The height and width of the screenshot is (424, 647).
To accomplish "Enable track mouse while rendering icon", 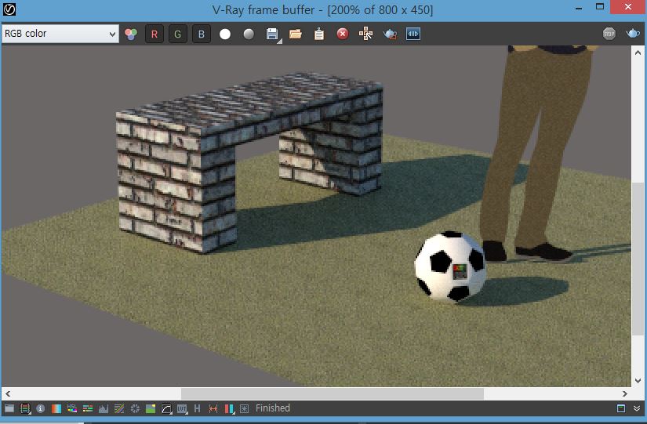I will (365, 34).
